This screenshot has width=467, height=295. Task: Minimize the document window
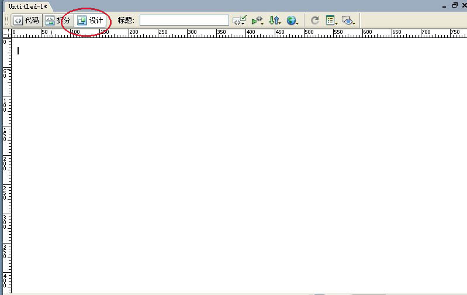coord(444,6)
